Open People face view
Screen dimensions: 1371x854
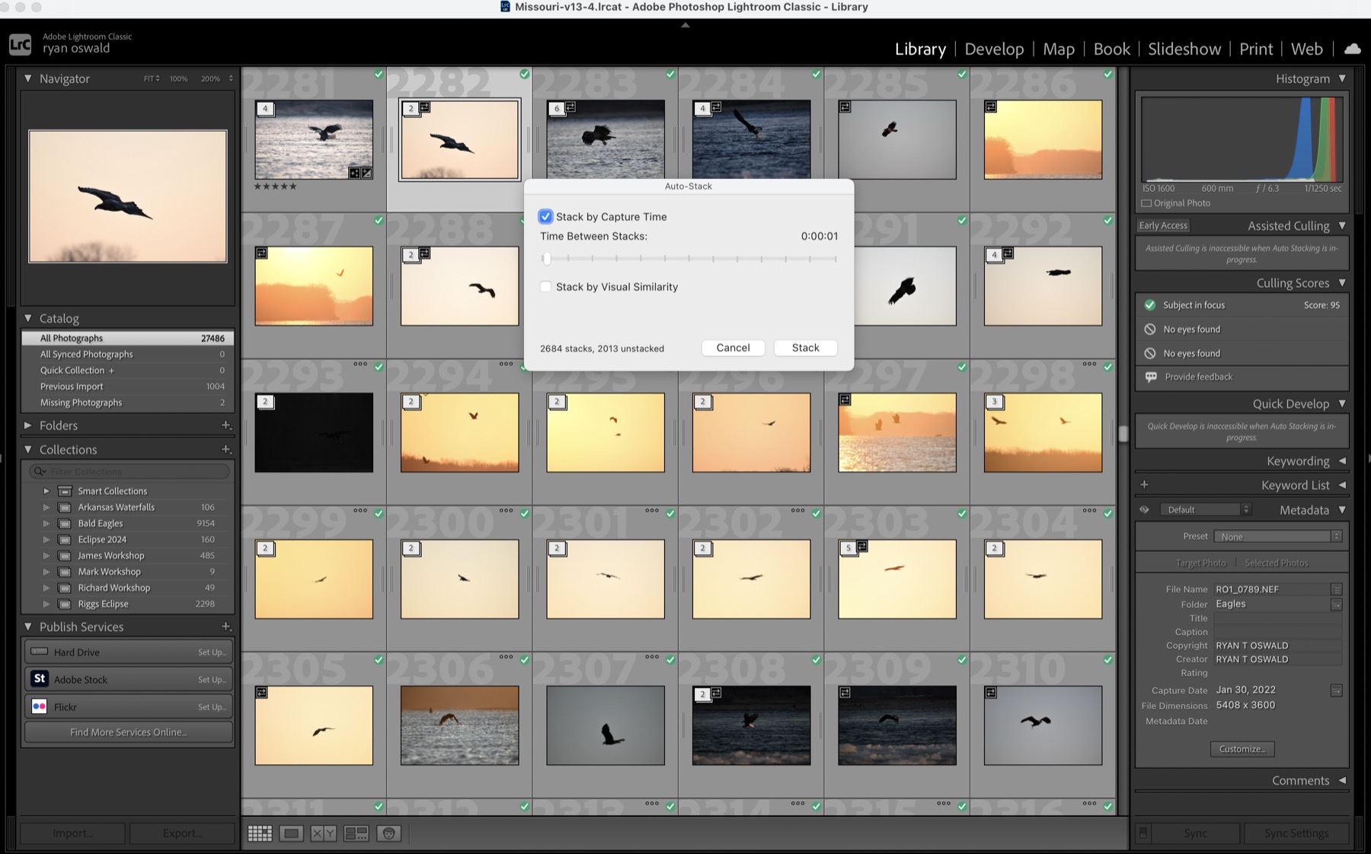pos(389,833)
